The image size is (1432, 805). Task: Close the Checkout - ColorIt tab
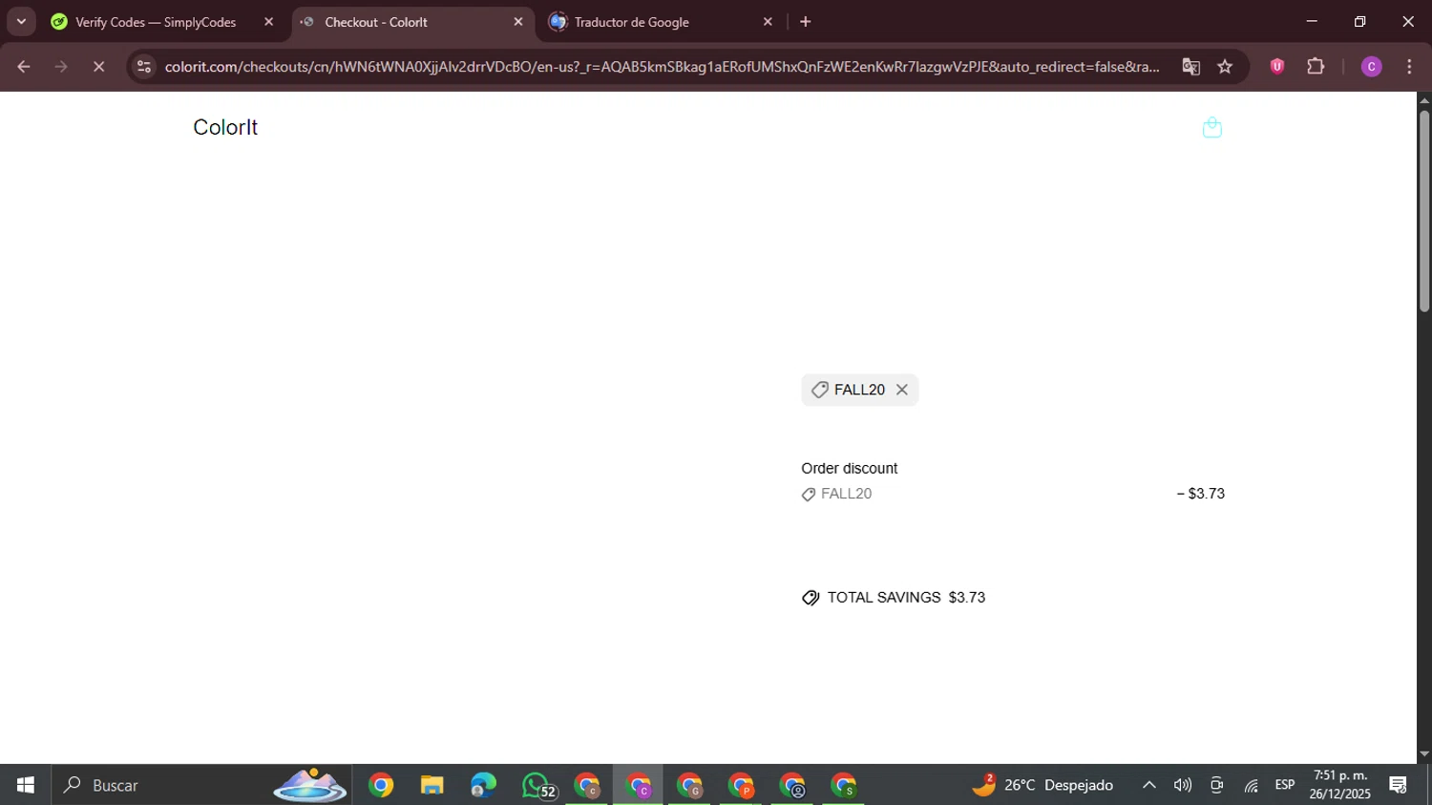click(518, 22)
